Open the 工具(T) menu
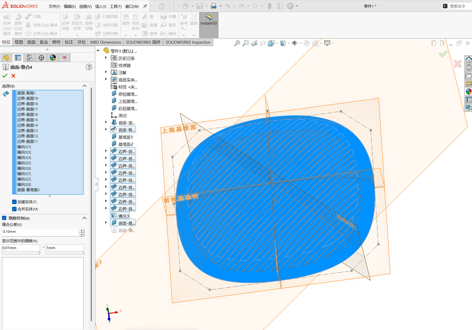This screenshot has height=330, width=472. point(116,6)
